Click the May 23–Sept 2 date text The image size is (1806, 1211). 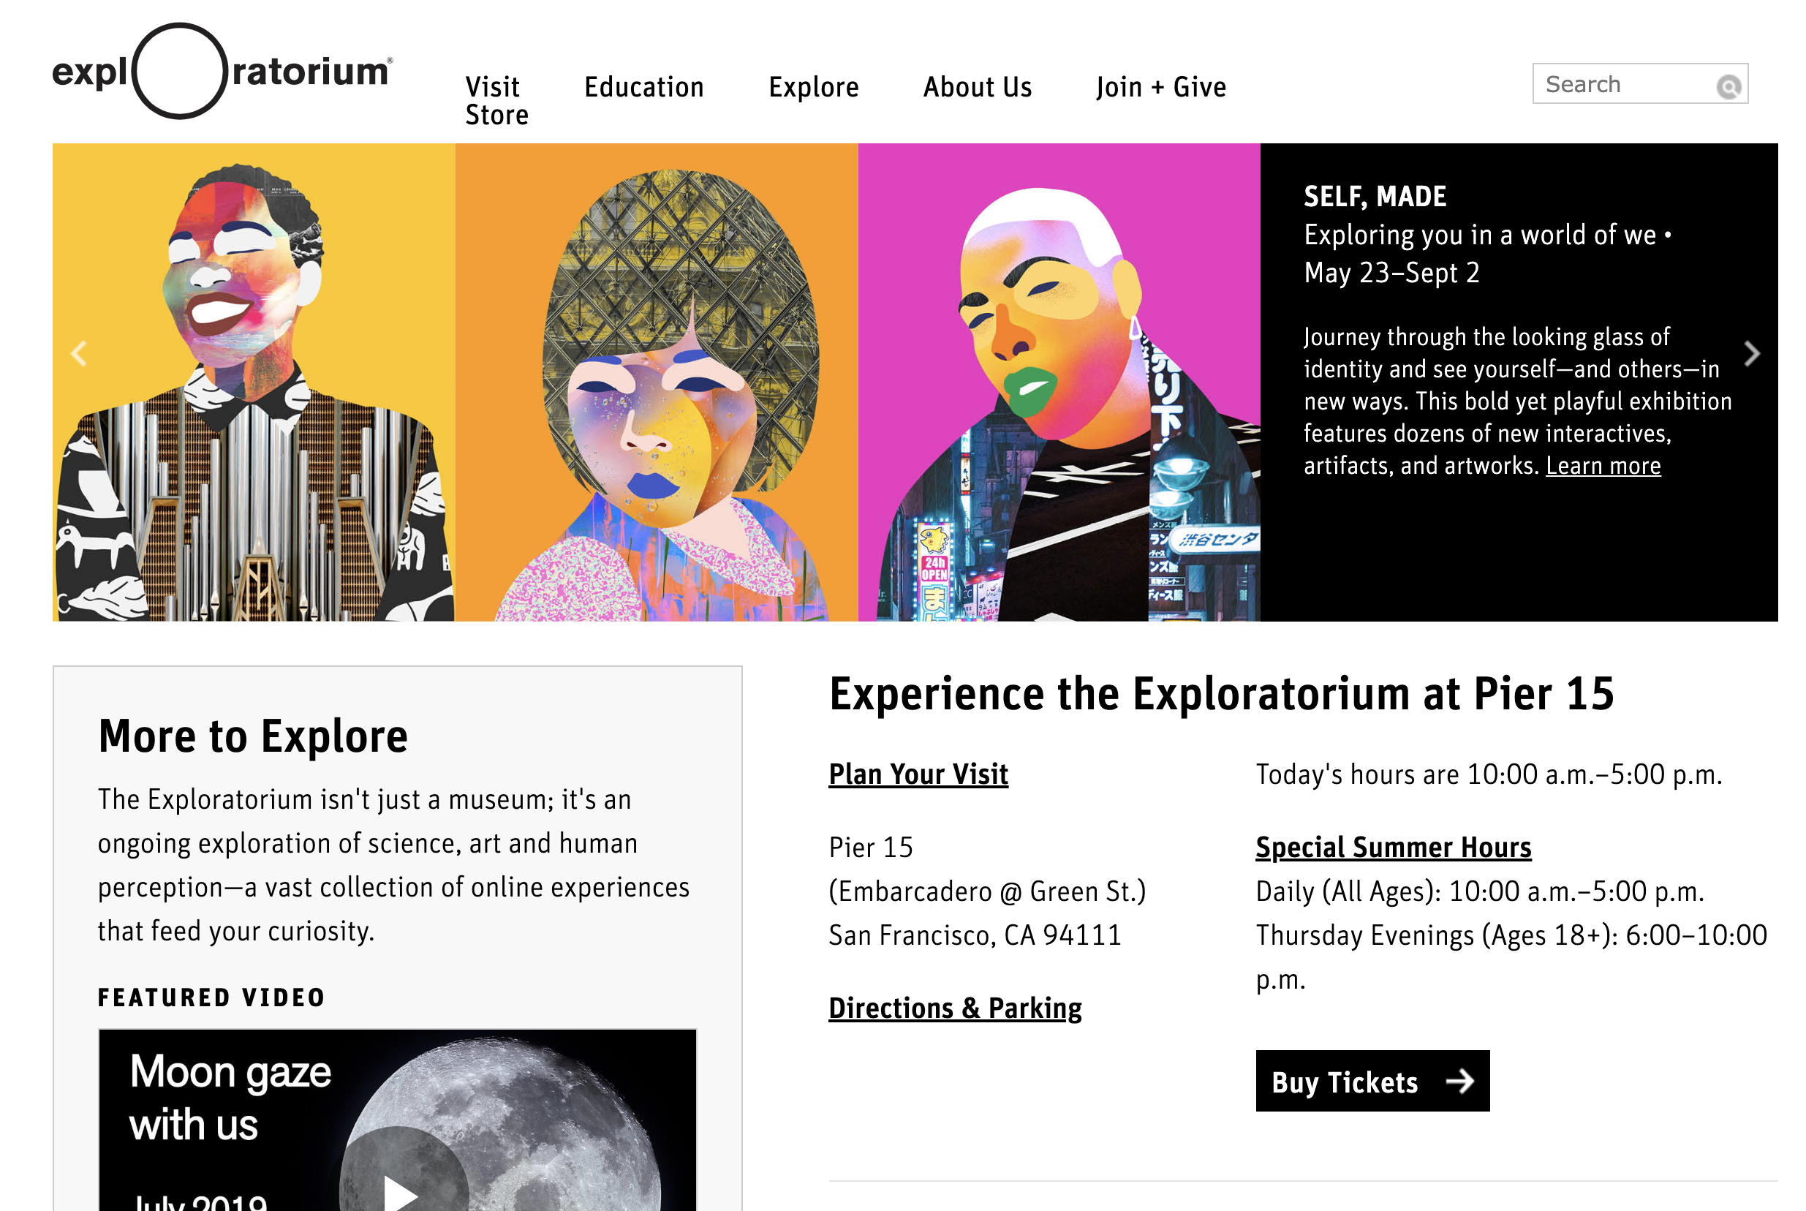pos(1391,273)
